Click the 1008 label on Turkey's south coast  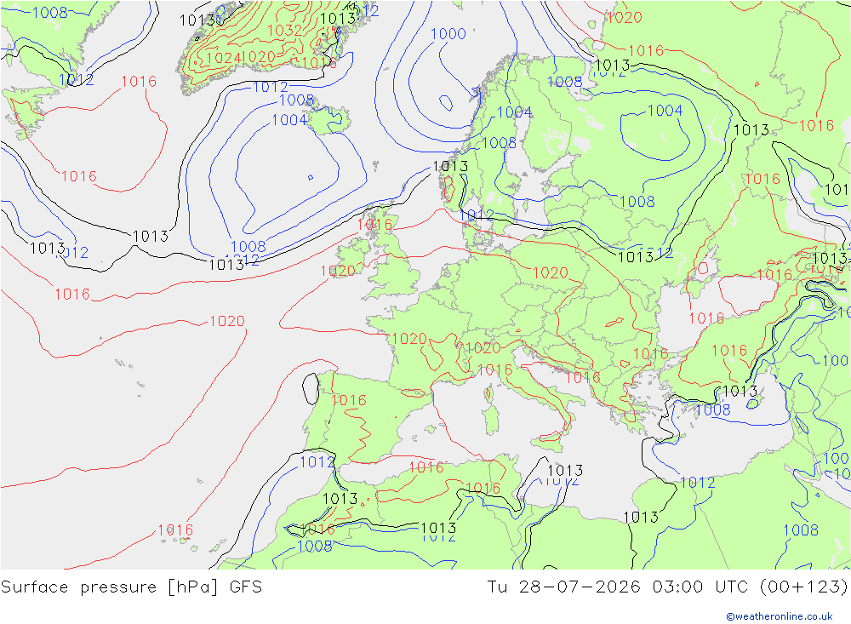click(x=713, y=410)
